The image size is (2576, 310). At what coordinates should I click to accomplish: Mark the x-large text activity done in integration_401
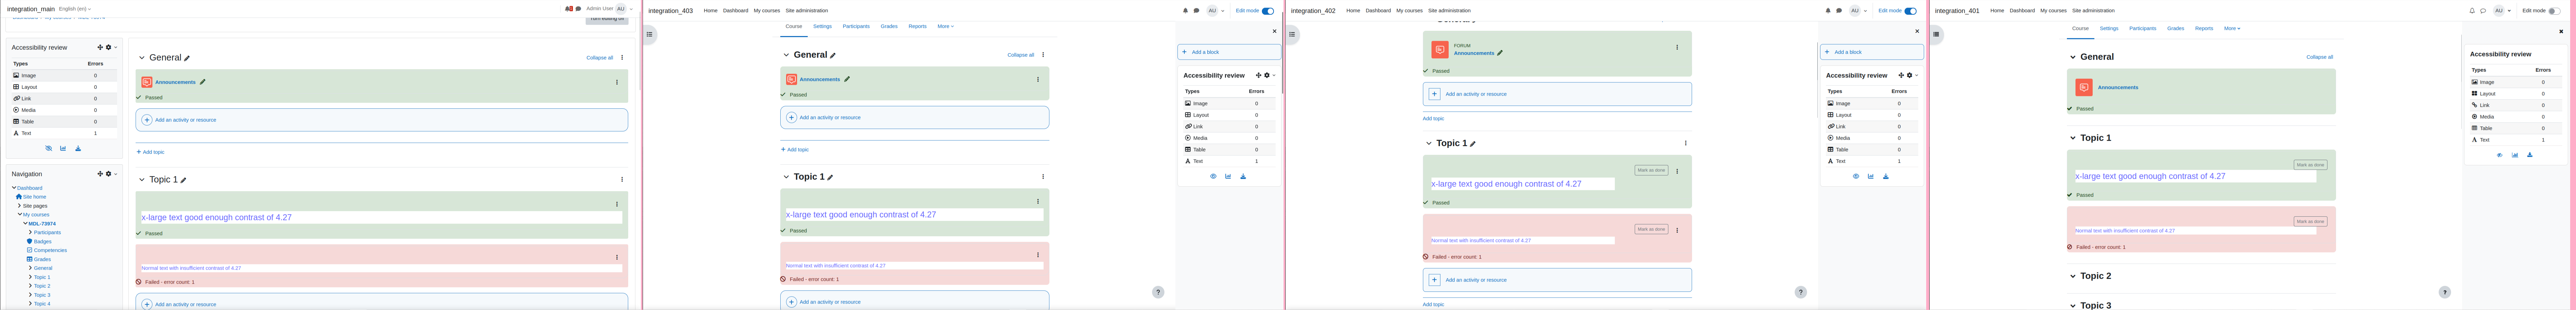(x=2310, y=165)
